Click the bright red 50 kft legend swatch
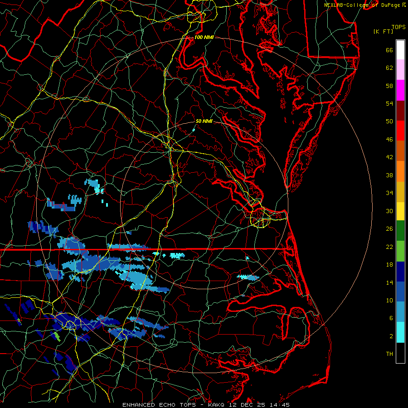Image resolution: width=408 pixels, height=408 pixels. 400,131
